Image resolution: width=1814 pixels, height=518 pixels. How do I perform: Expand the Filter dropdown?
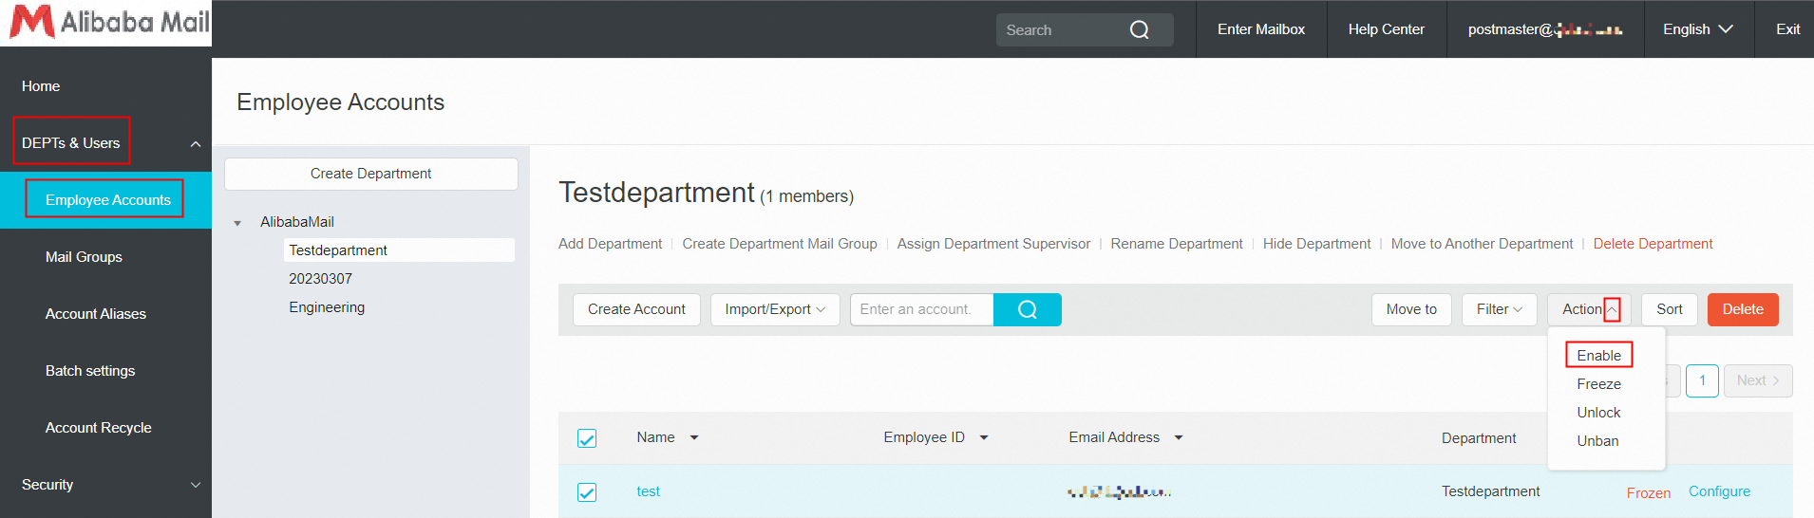[x=1500, y=309]
